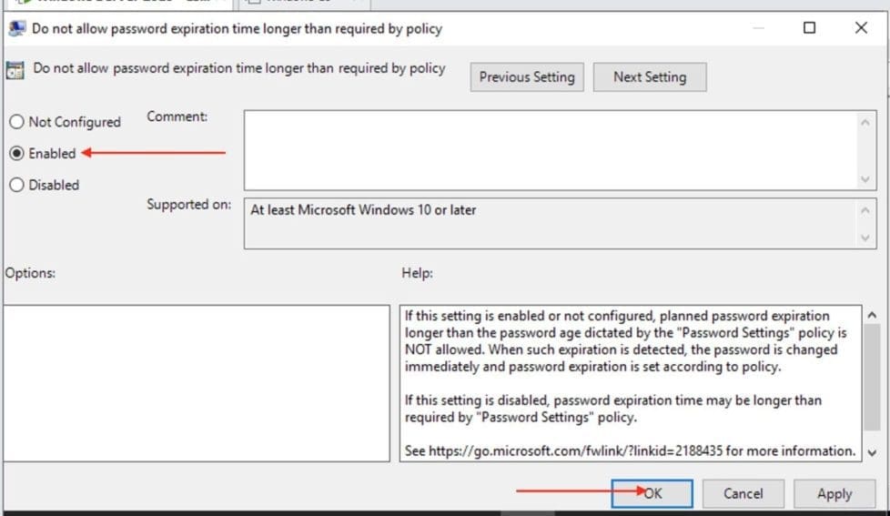Click the policy name heading beside the icon
890x516 pixels.
239,68
